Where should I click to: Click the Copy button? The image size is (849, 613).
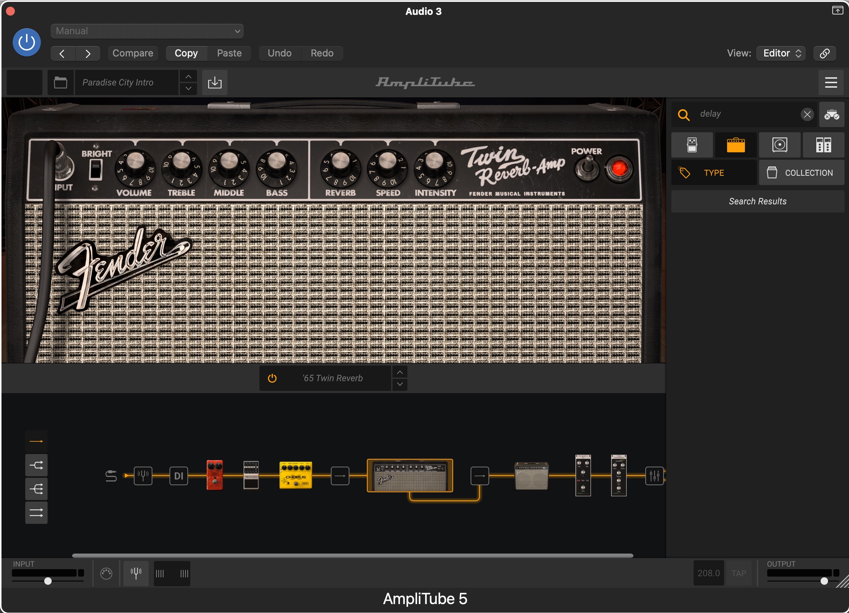coord(186,53)
